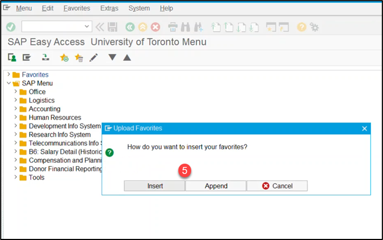Screen dimensions: 383x240
Task: Click the window menu icon left of Menu
Action: pyautogui.click(x=7, y=8)
